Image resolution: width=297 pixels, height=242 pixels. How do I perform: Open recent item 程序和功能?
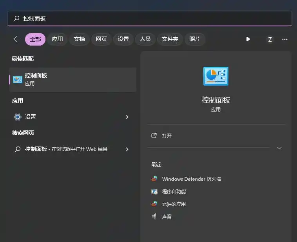tap(174, 192)
